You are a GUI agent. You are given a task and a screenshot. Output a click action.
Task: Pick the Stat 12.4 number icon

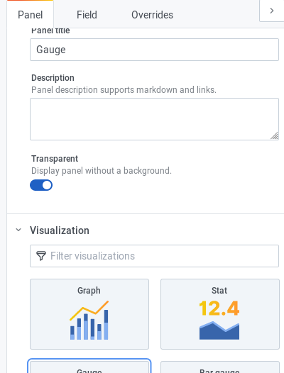click(x=219, y=308)
